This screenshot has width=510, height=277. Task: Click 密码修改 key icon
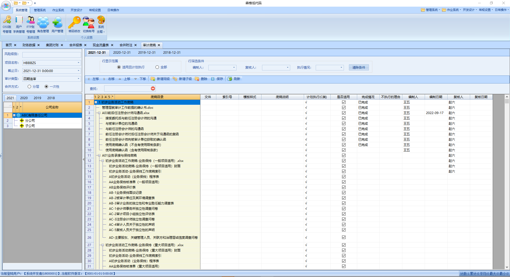pyautogui.click(x=74, y=24)
